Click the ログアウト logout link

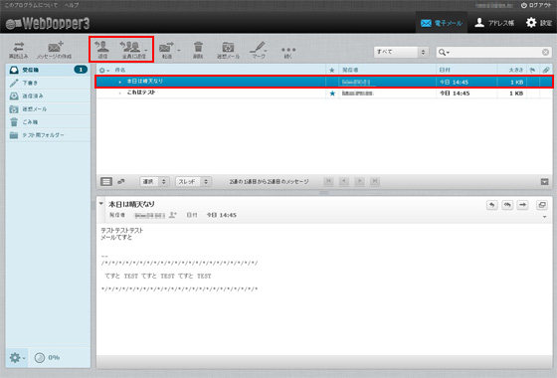click(536, 5)
